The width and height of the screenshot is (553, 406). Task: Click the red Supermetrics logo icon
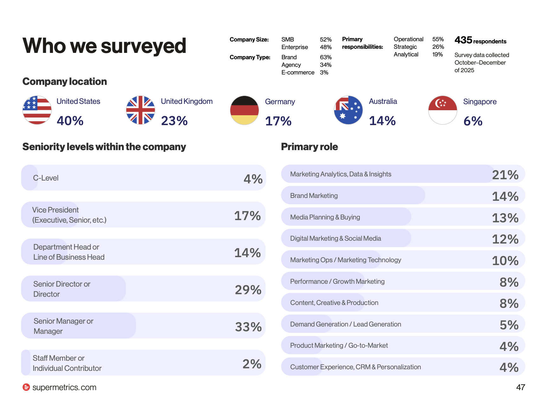click(x=26, y=387)
